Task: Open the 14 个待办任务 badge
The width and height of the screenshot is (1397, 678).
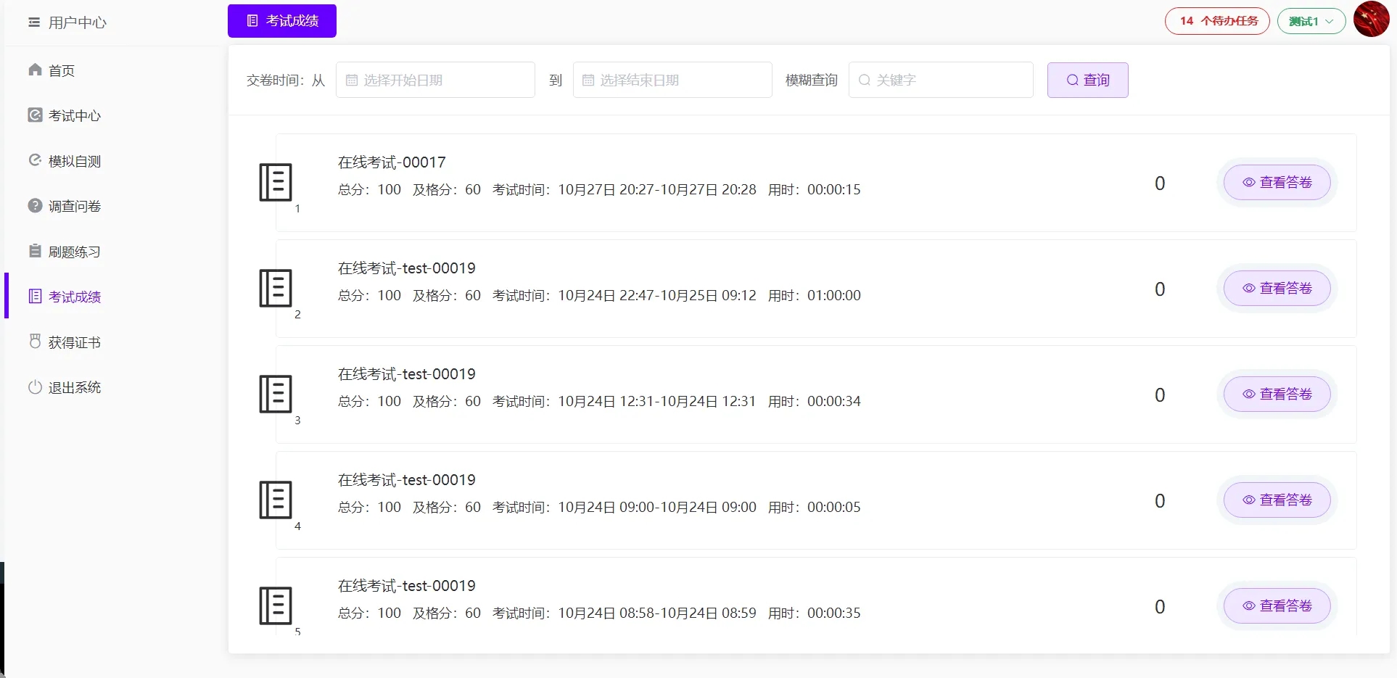Action: (x=1217, y=21)
